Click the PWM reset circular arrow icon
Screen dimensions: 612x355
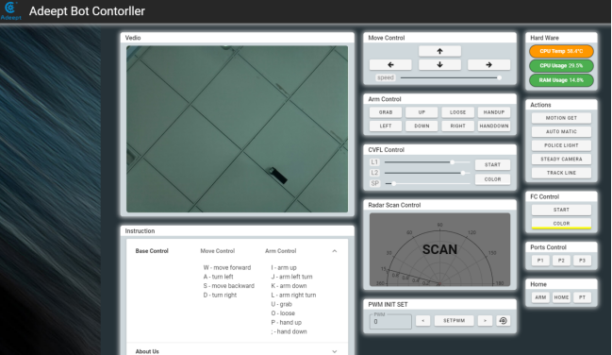pos(504,321)
